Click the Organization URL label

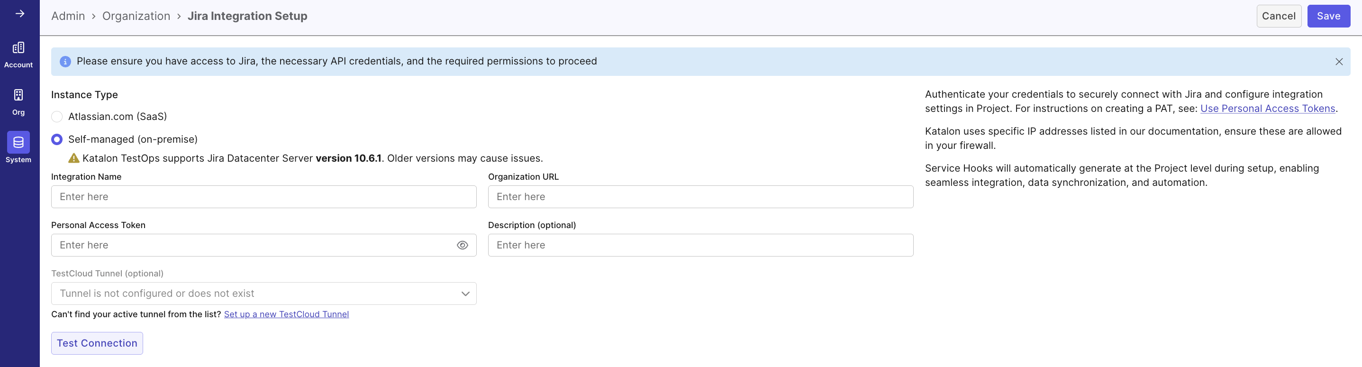[523, 177]
